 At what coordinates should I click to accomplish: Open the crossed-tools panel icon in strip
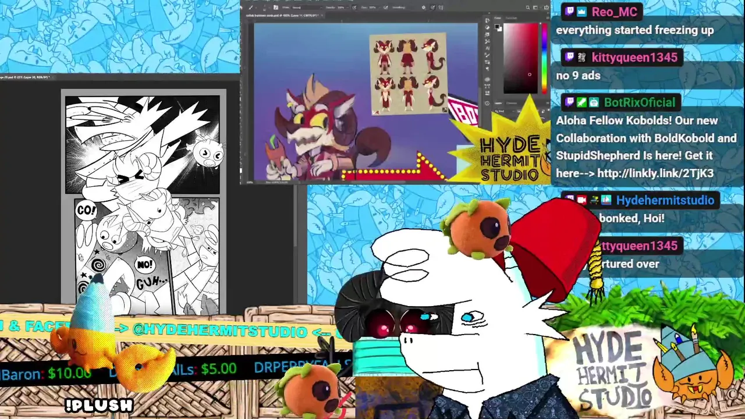click(487, 41)
